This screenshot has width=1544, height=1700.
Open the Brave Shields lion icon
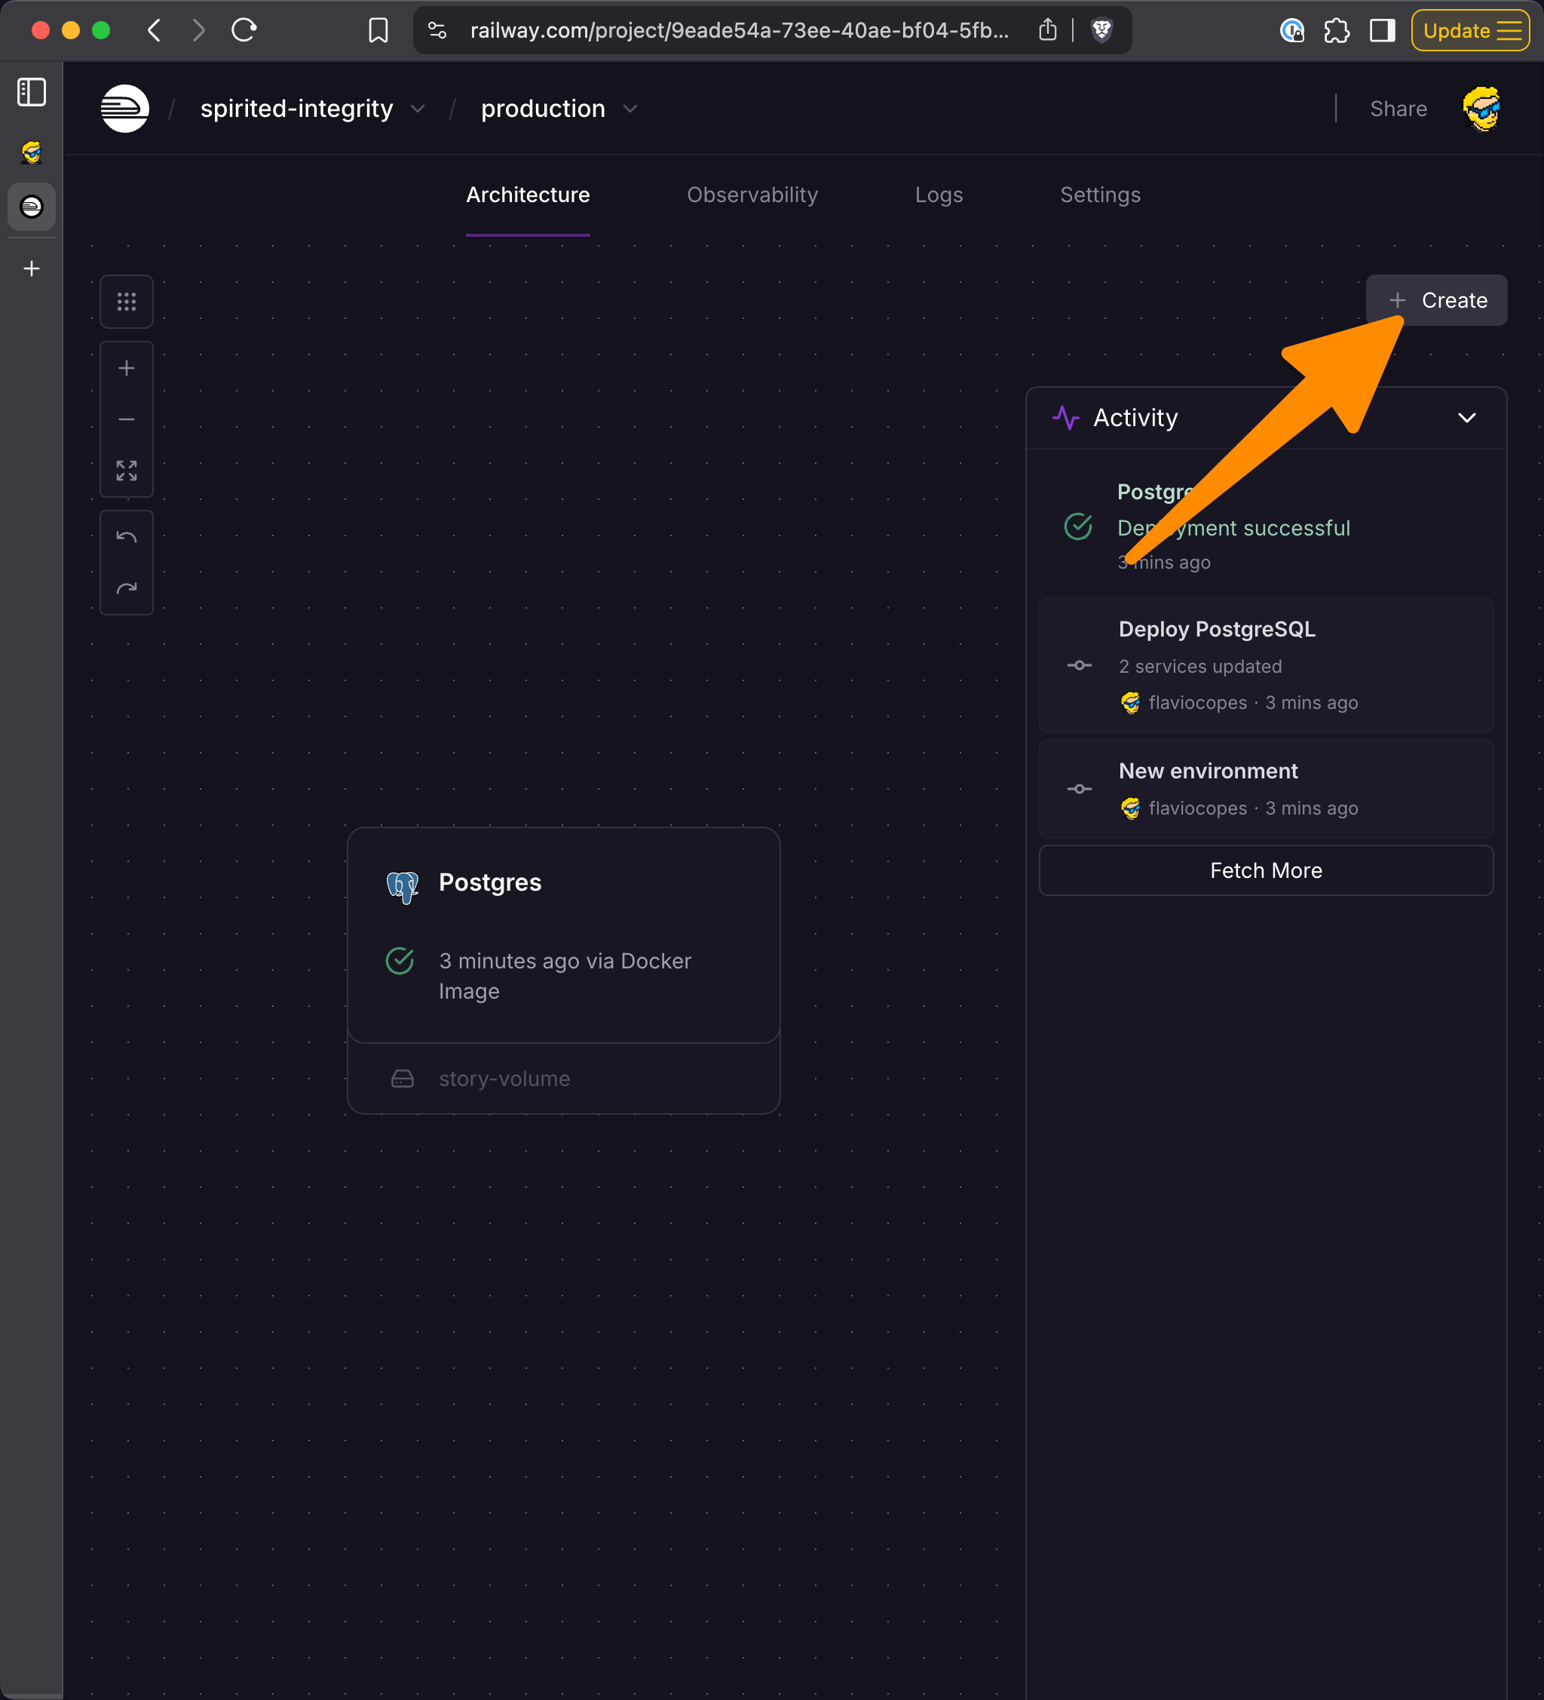click(1101, 31)
